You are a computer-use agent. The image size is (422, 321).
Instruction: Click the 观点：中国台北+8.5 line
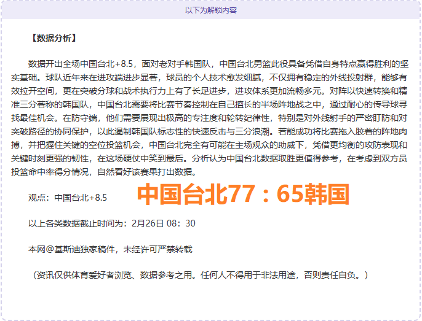coord(68,198)
